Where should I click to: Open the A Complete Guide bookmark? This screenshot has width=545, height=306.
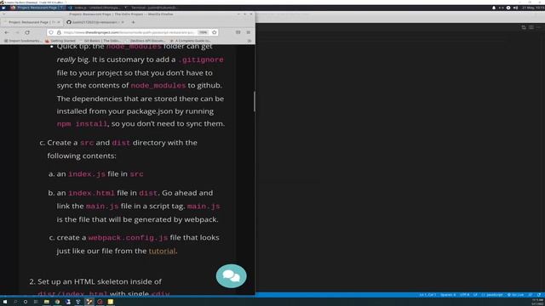coord(191,41)
